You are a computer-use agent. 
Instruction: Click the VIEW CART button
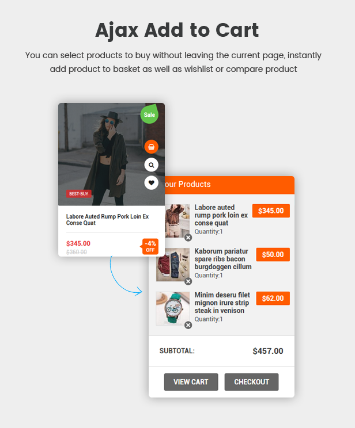click(191, 382)
